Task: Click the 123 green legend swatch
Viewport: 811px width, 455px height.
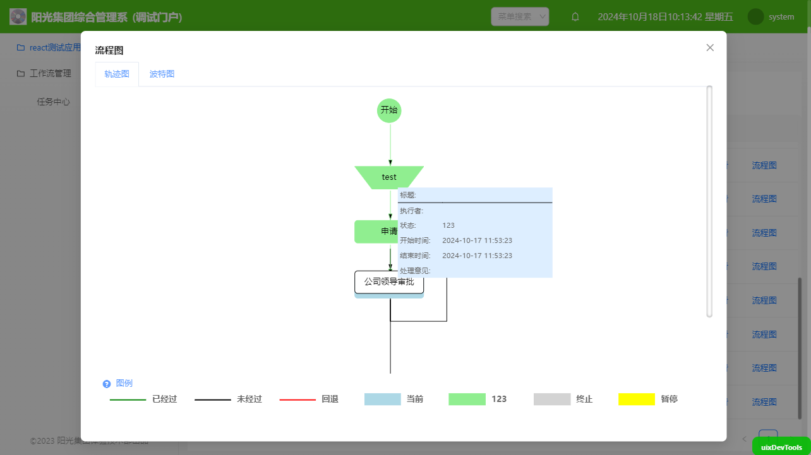Action: point(467,399)
